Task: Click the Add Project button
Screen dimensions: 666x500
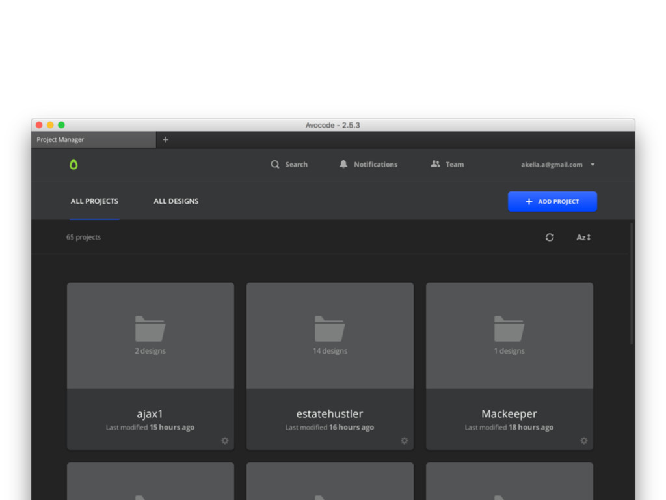Action: click(x=552, y=202)
